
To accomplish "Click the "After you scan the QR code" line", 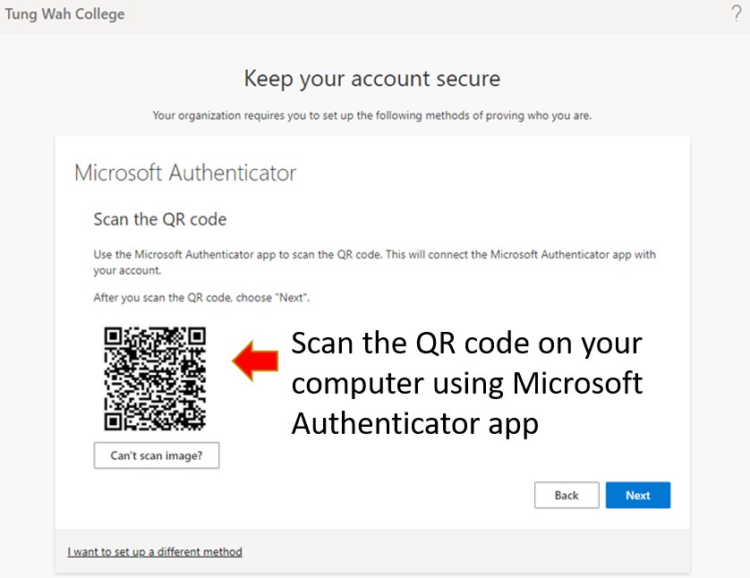I will pos(201,298).
